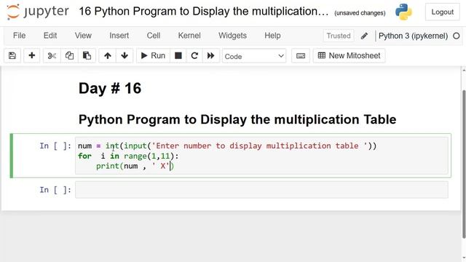Run the selected cell
466x262 pixels.
pos(153,55)
